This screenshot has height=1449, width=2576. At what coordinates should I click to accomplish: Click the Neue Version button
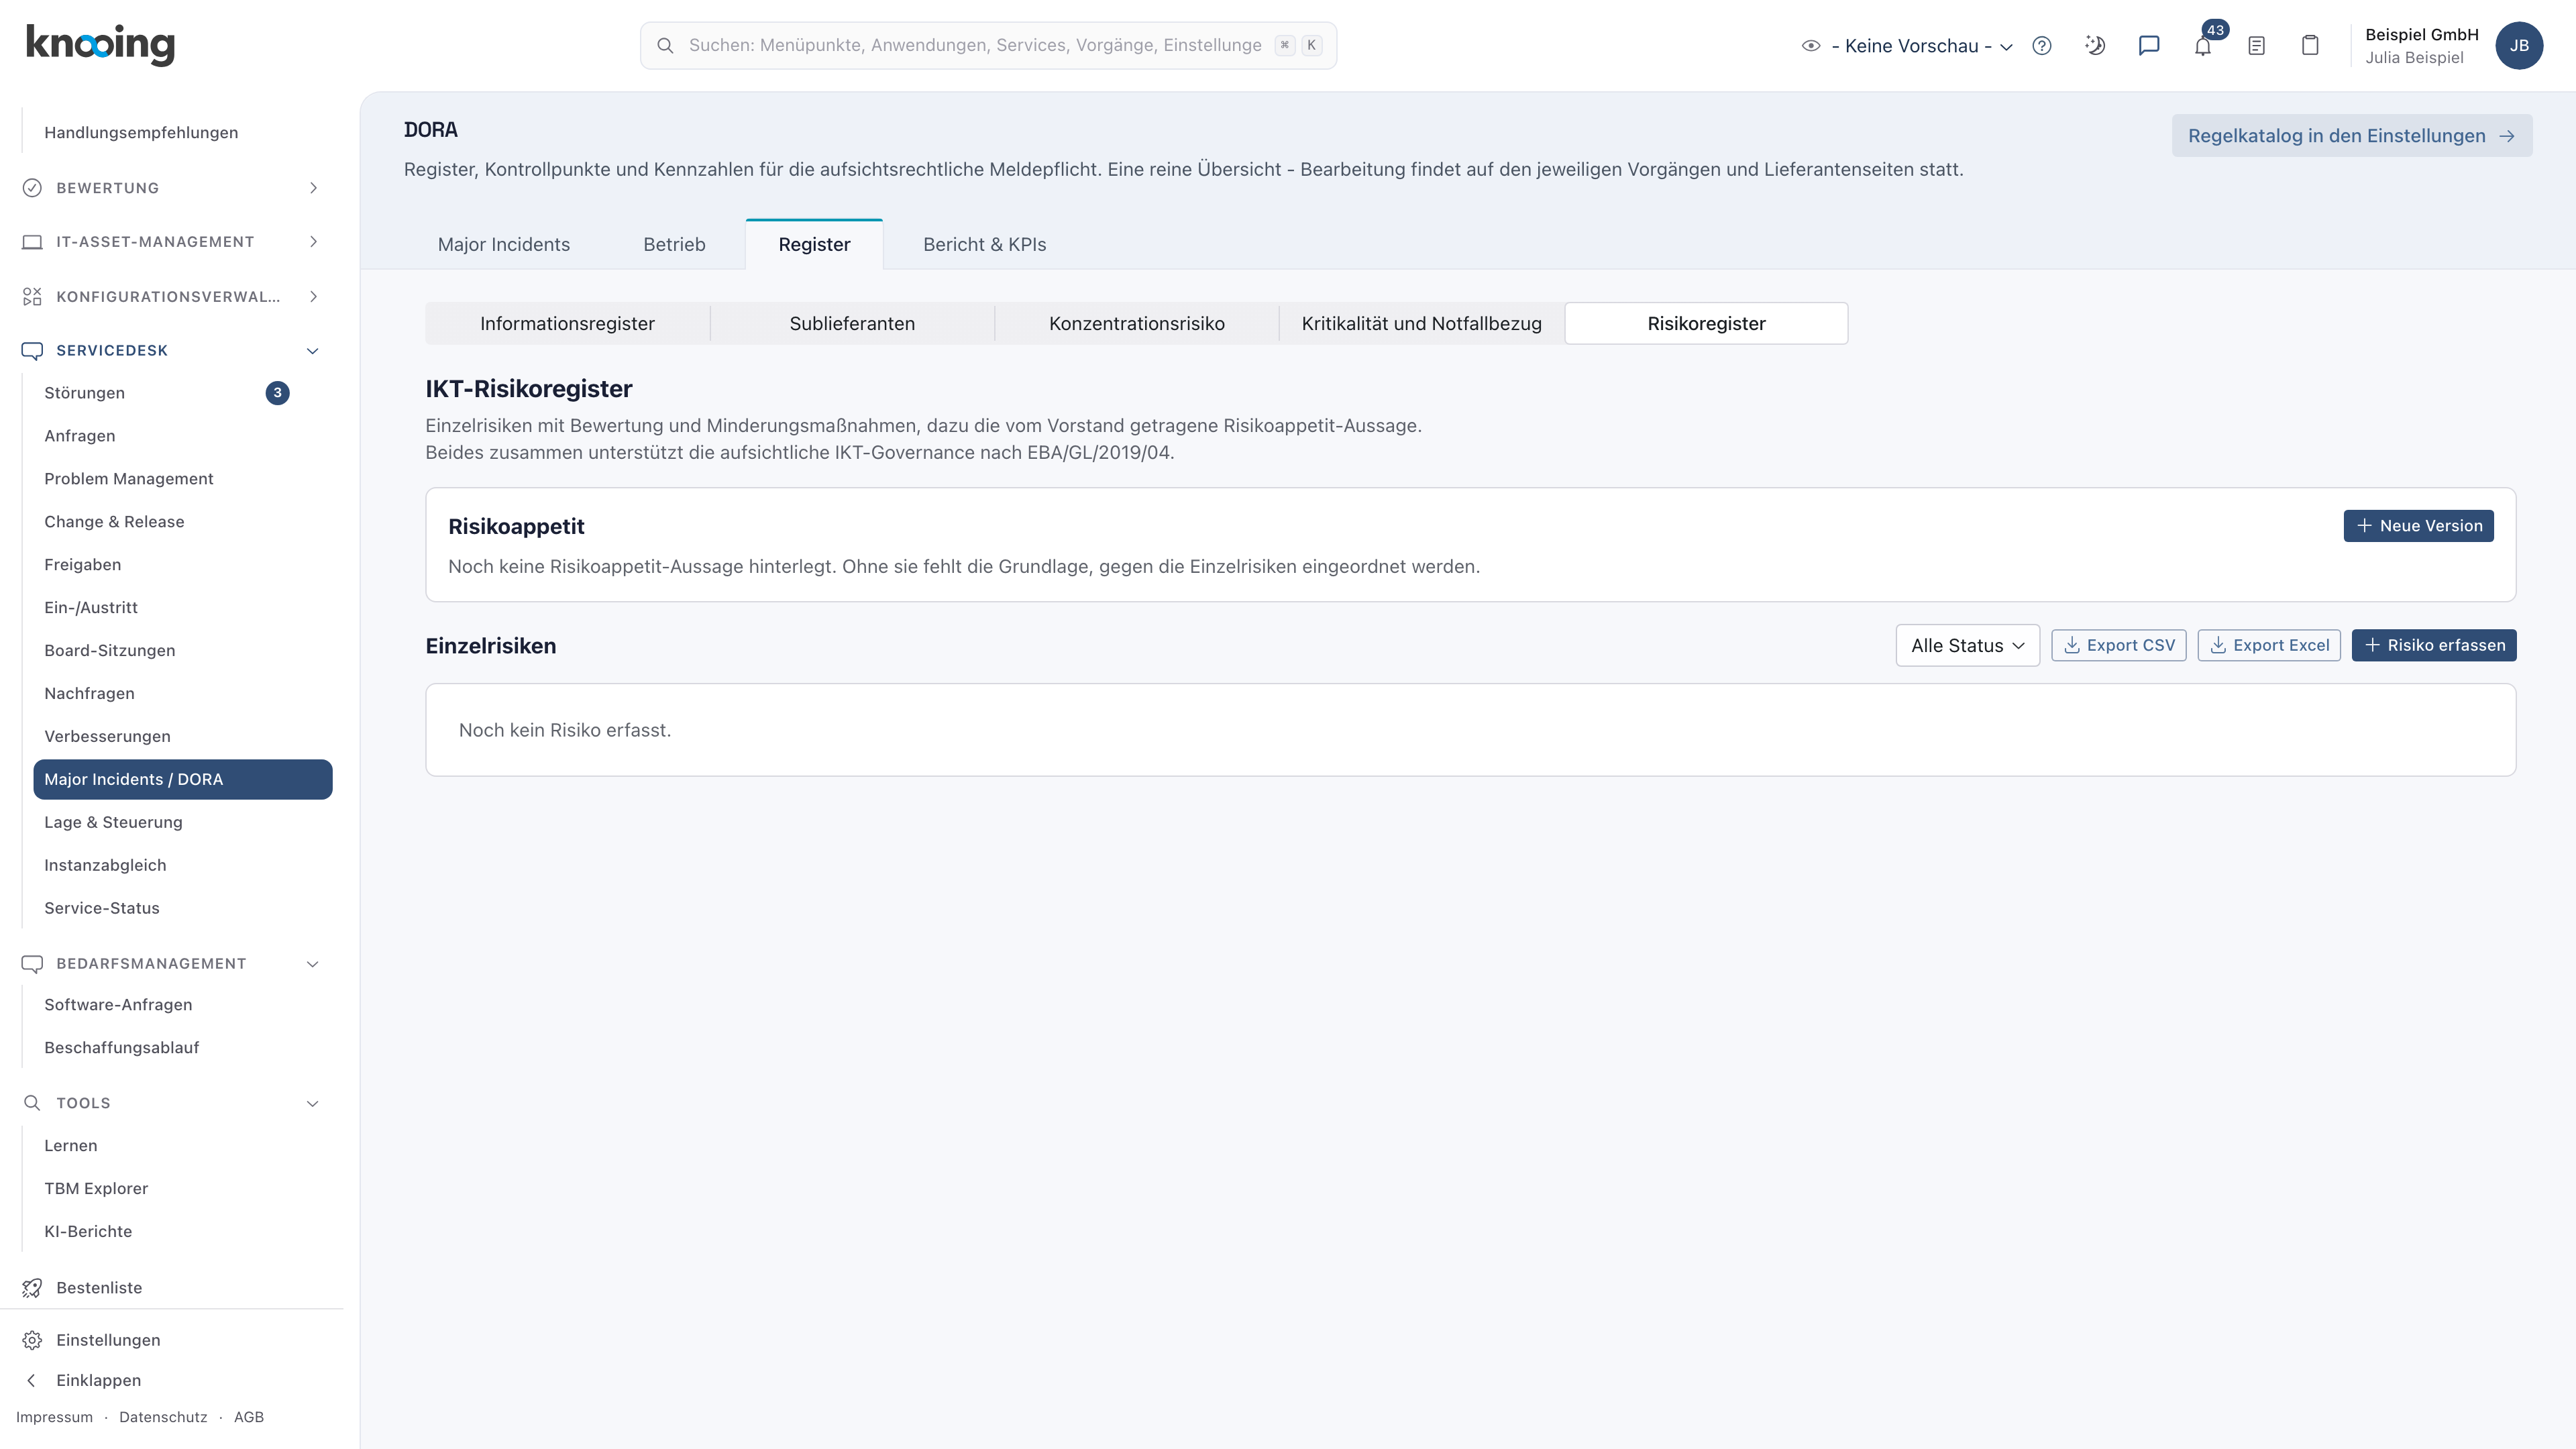point(2418,526)
